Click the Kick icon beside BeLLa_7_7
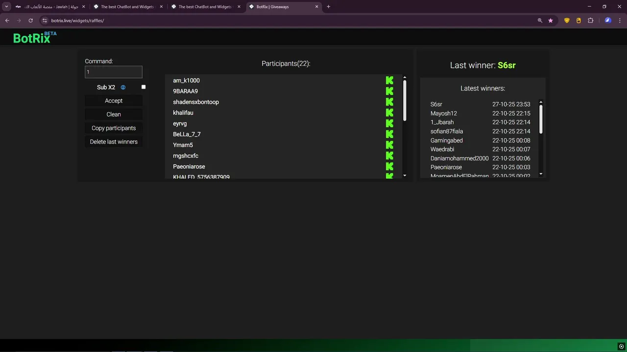This screenshot has height=352, width=627. [x=389, y=134]
